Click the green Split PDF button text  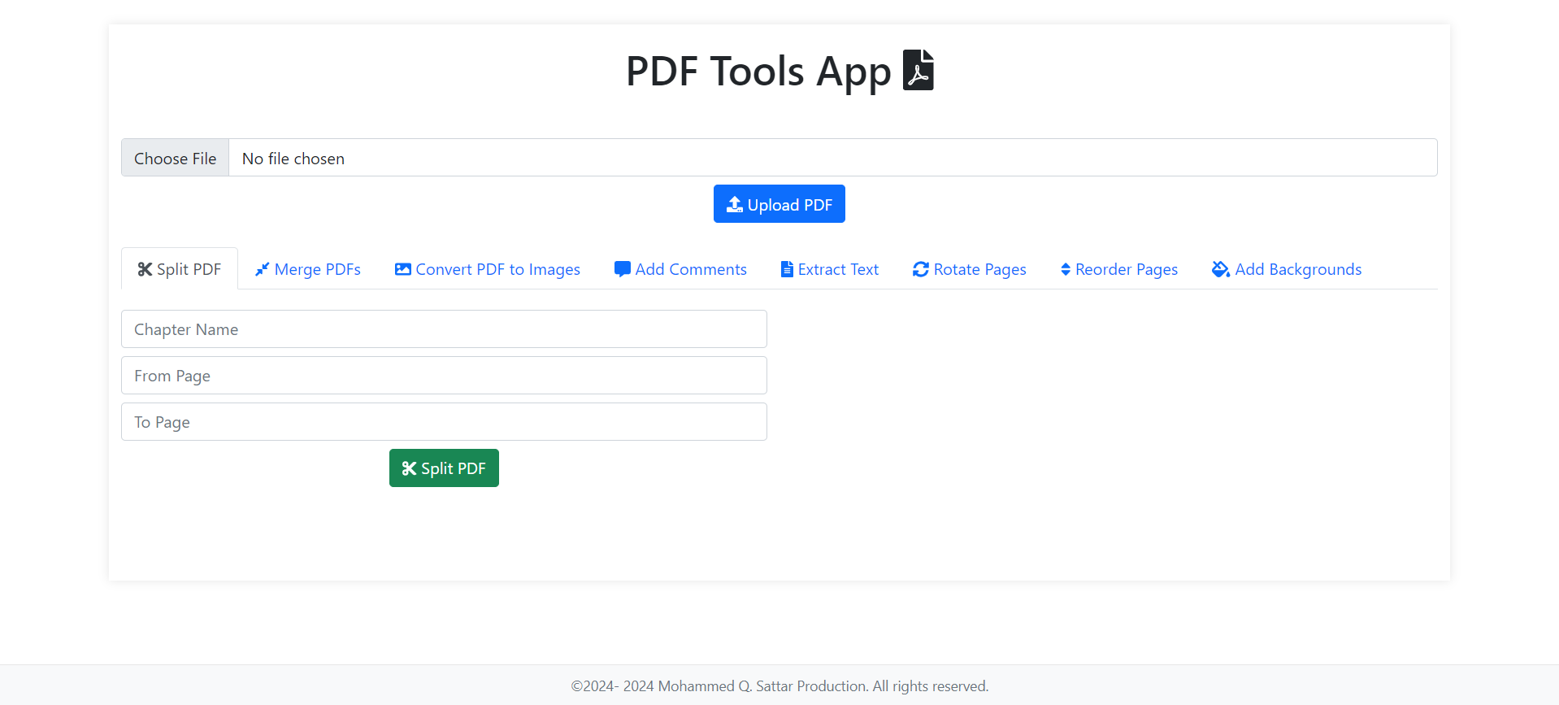click(x=454, y=468)
